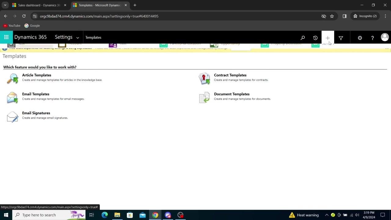Viewport: 391px width, 220px height.
Task: Click the Email Signatures icon
Action: 13,117
